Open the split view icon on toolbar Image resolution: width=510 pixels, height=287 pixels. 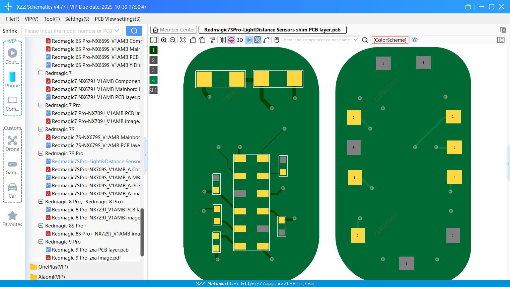tap(153, 40)
